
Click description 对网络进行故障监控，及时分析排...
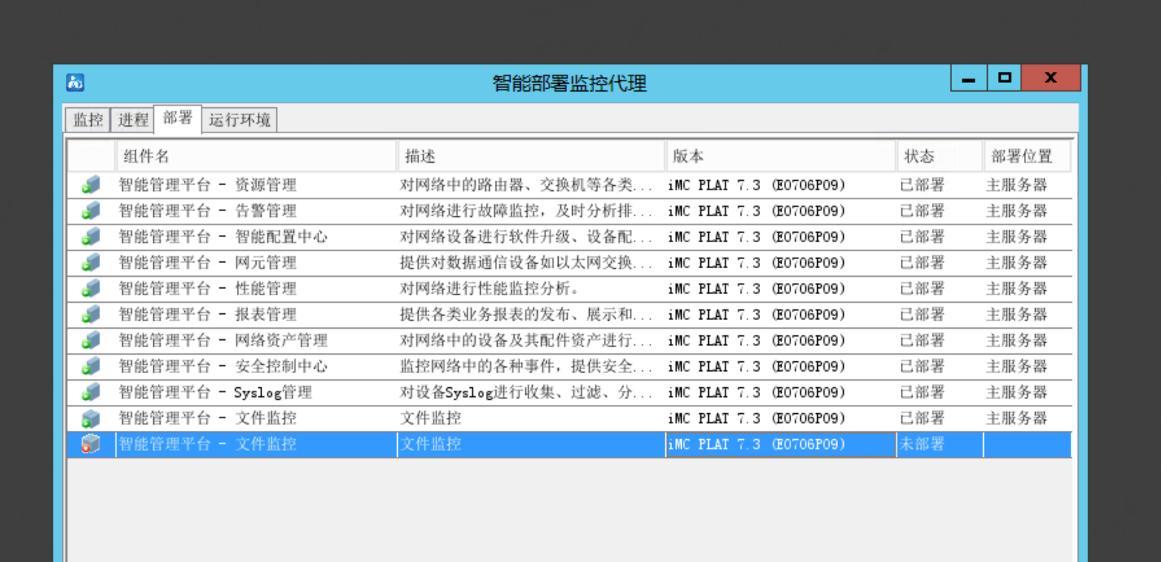tap(527, 211)
